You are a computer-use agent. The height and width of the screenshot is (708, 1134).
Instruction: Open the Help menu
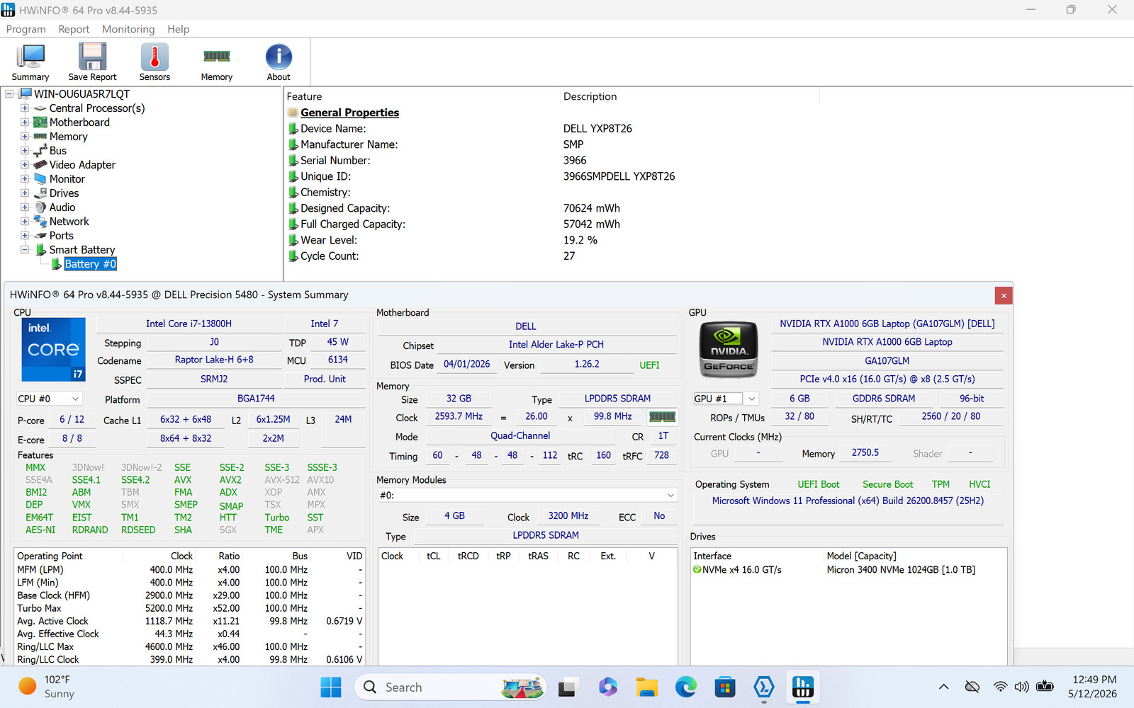178,29
